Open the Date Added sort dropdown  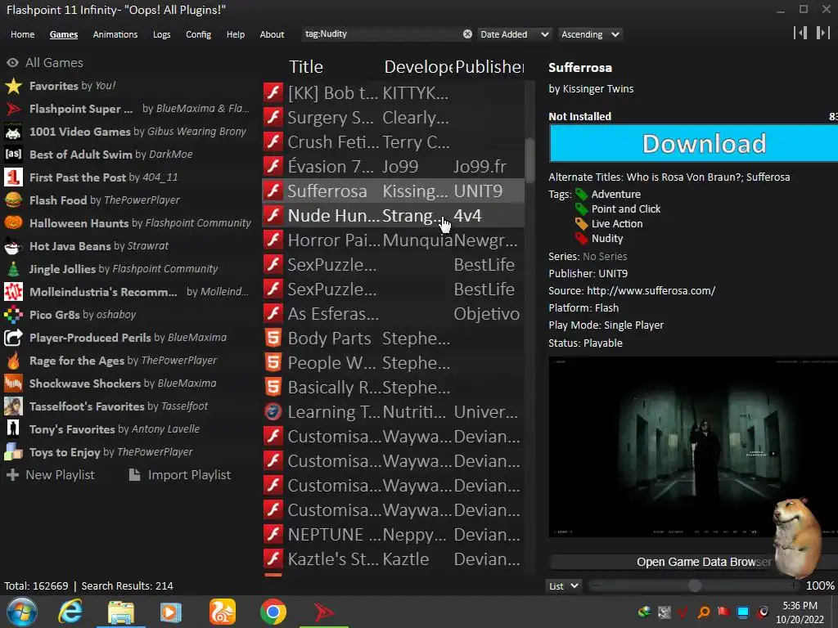[x=514, y=34]
